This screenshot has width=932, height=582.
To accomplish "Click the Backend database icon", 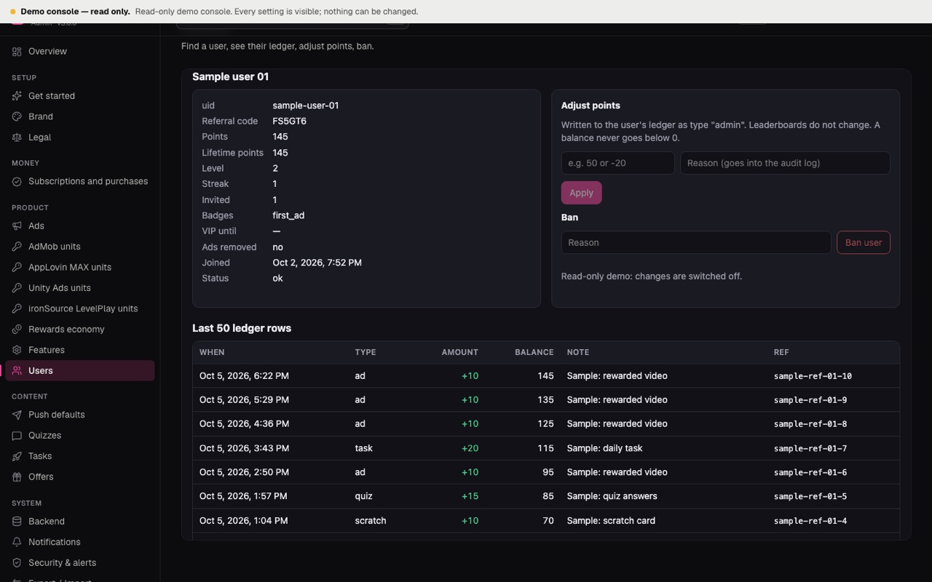I will point(17,522).
